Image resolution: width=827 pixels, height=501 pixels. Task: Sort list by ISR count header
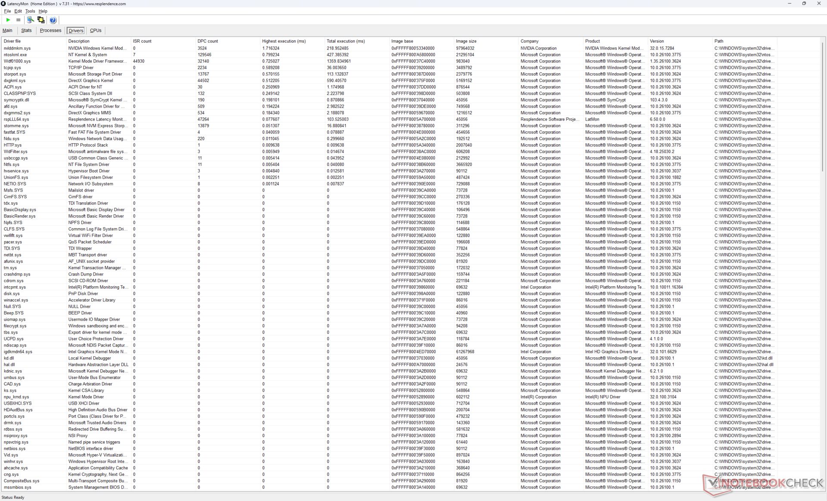[x=142, y=41]
